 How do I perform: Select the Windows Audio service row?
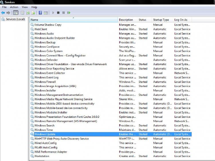111,33
